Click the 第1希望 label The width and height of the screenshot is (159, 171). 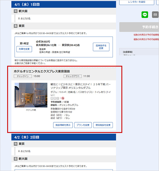click(x=24, y=44)
